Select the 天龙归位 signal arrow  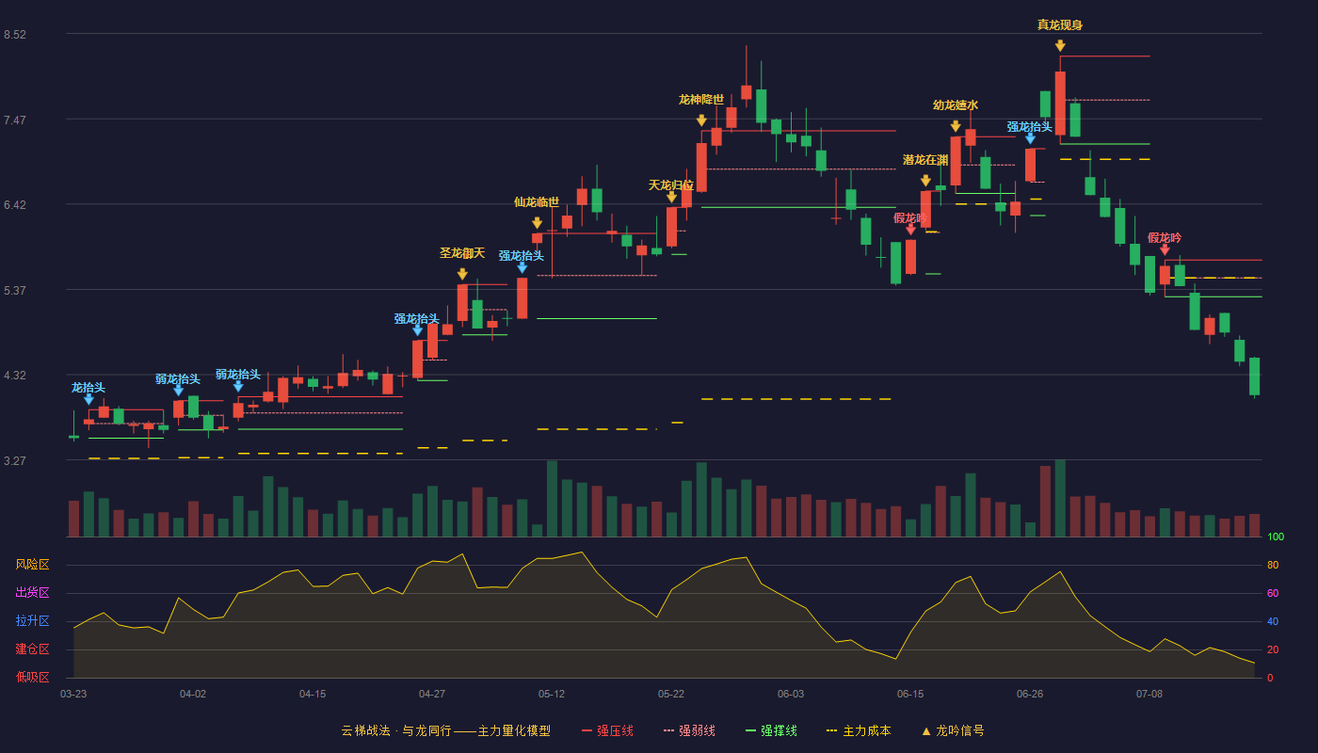pyautogui.click(x=671, y=197)
